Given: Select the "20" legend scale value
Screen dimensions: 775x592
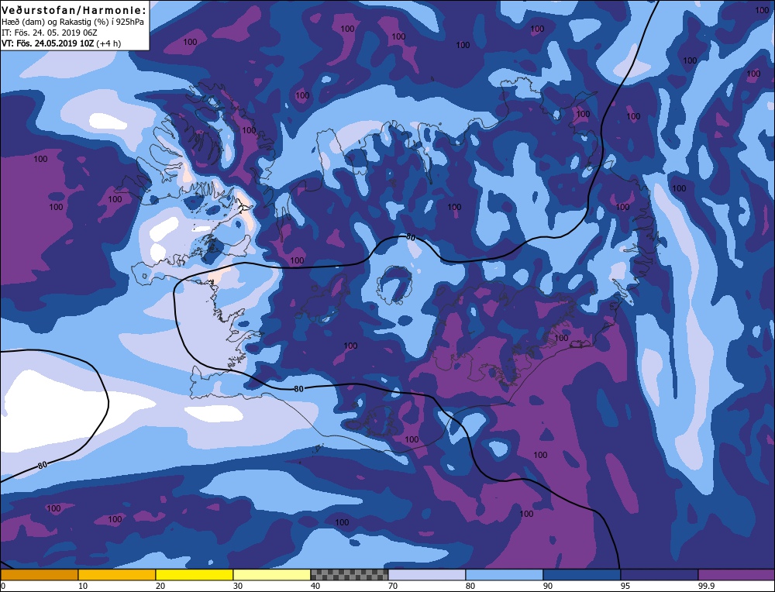Looking at the screenshot, I should click(x=160, y=586).
